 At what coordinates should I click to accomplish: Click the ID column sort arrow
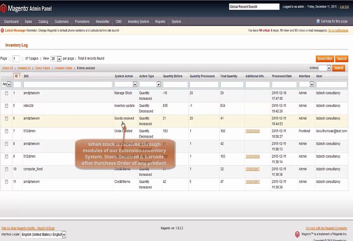coord(20,76)
